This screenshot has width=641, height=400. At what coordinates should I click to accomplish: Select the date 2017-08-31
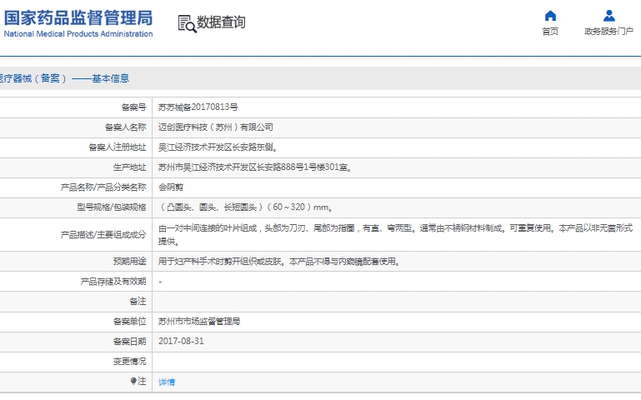(x=181, y=341)
